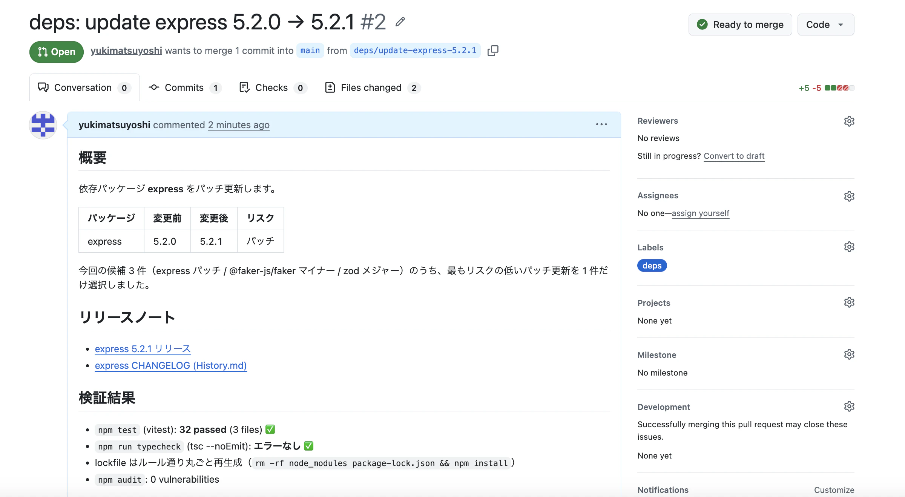Switch to the Conversation tab
The image size is (905, 497).
(x=84, y=87)
